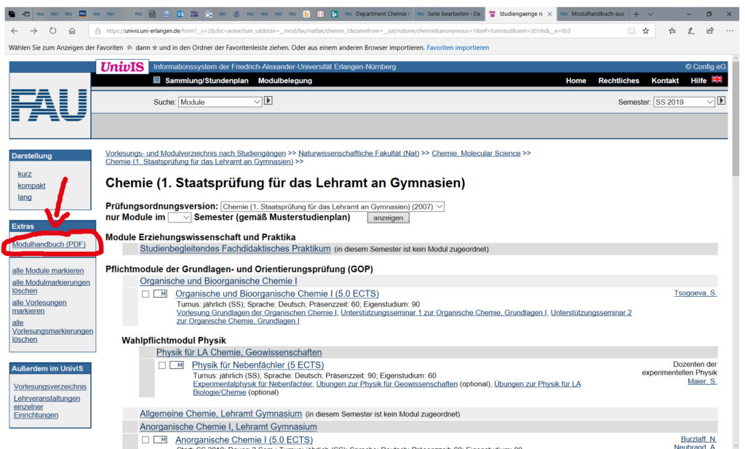Click the browser forward arrow

(33, 31)
